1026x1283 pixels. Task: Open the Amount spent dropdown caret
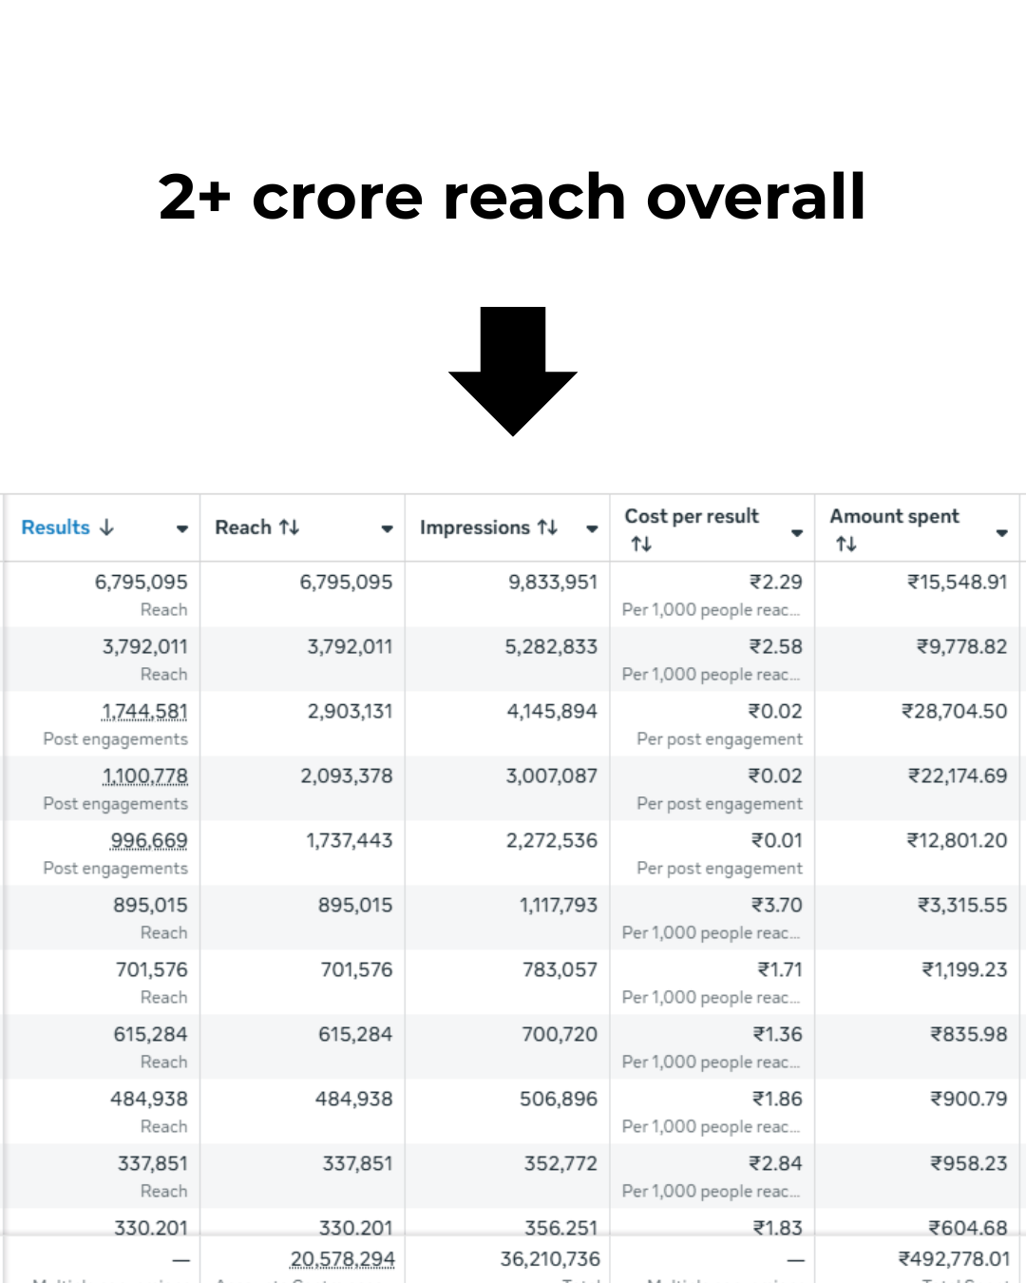[1001, 533]
